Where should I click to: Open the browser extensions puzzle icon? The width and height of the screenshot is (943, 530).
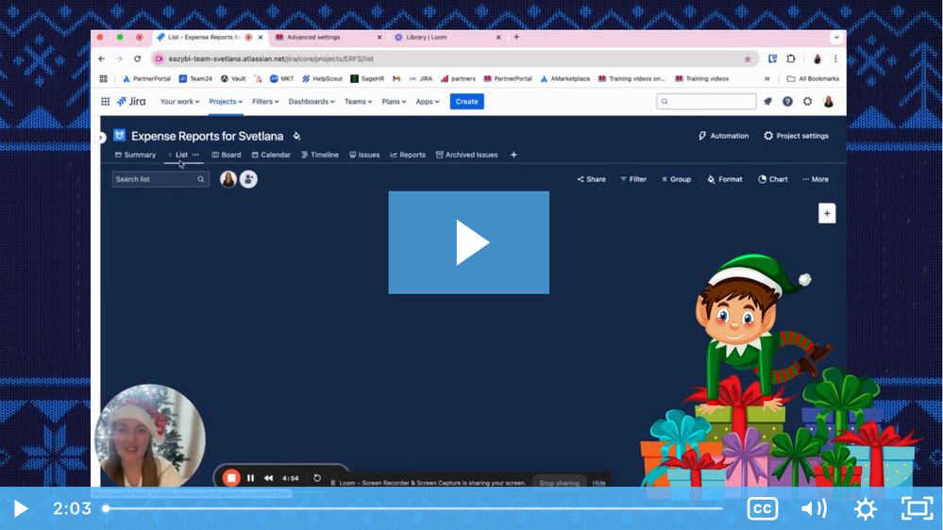[x=791, y=58]
